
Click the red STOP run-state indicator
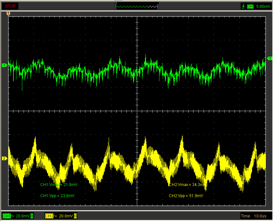click(x=10, y=6)
